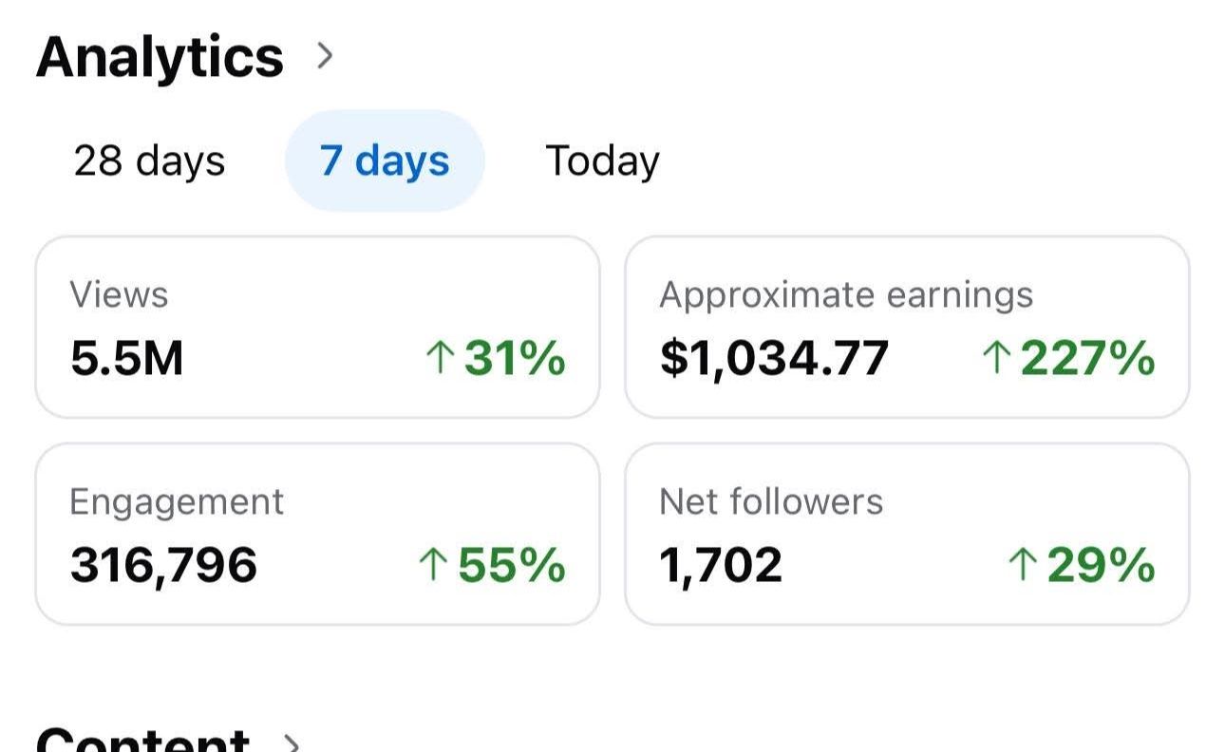Switch to the 28 days tab

(149, 160)
